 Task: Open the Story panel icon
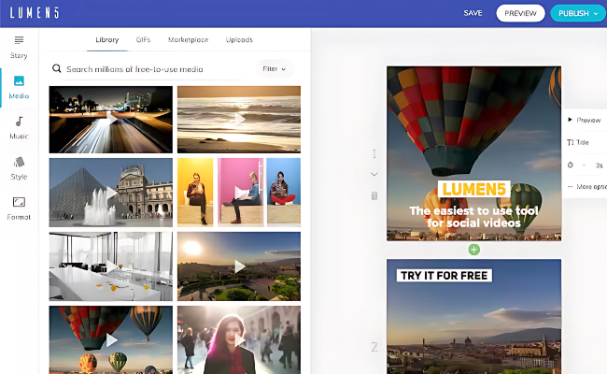click(19, 40)
